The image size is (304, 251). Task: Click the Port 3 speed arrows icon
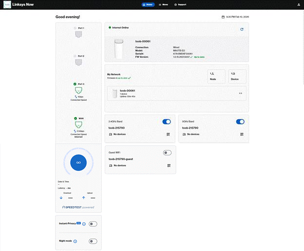point(76,97)
